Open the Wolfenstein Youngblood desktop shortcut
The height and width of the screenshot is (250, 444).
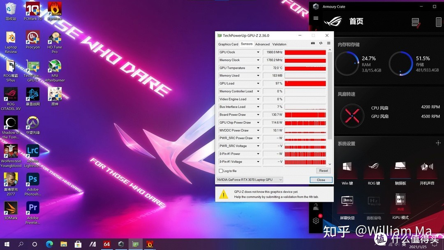[11, 156]
